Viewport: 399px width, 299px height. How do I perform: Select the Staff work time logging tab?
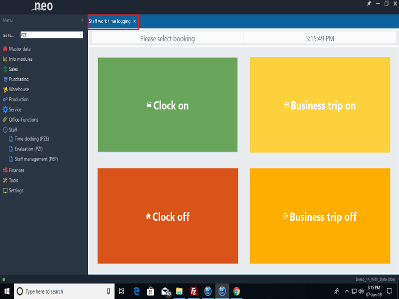click(x=110, y=21)
